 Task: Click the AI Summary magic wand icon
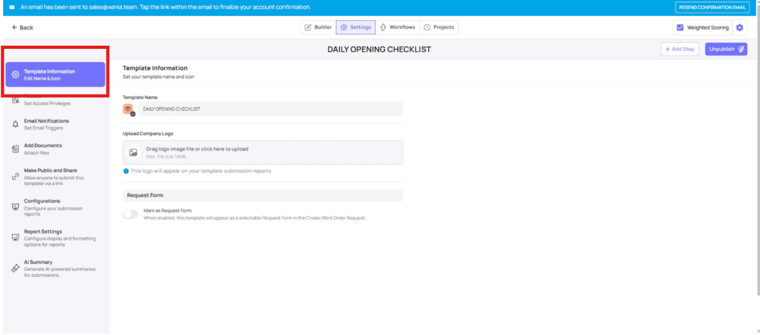[16, 268]
